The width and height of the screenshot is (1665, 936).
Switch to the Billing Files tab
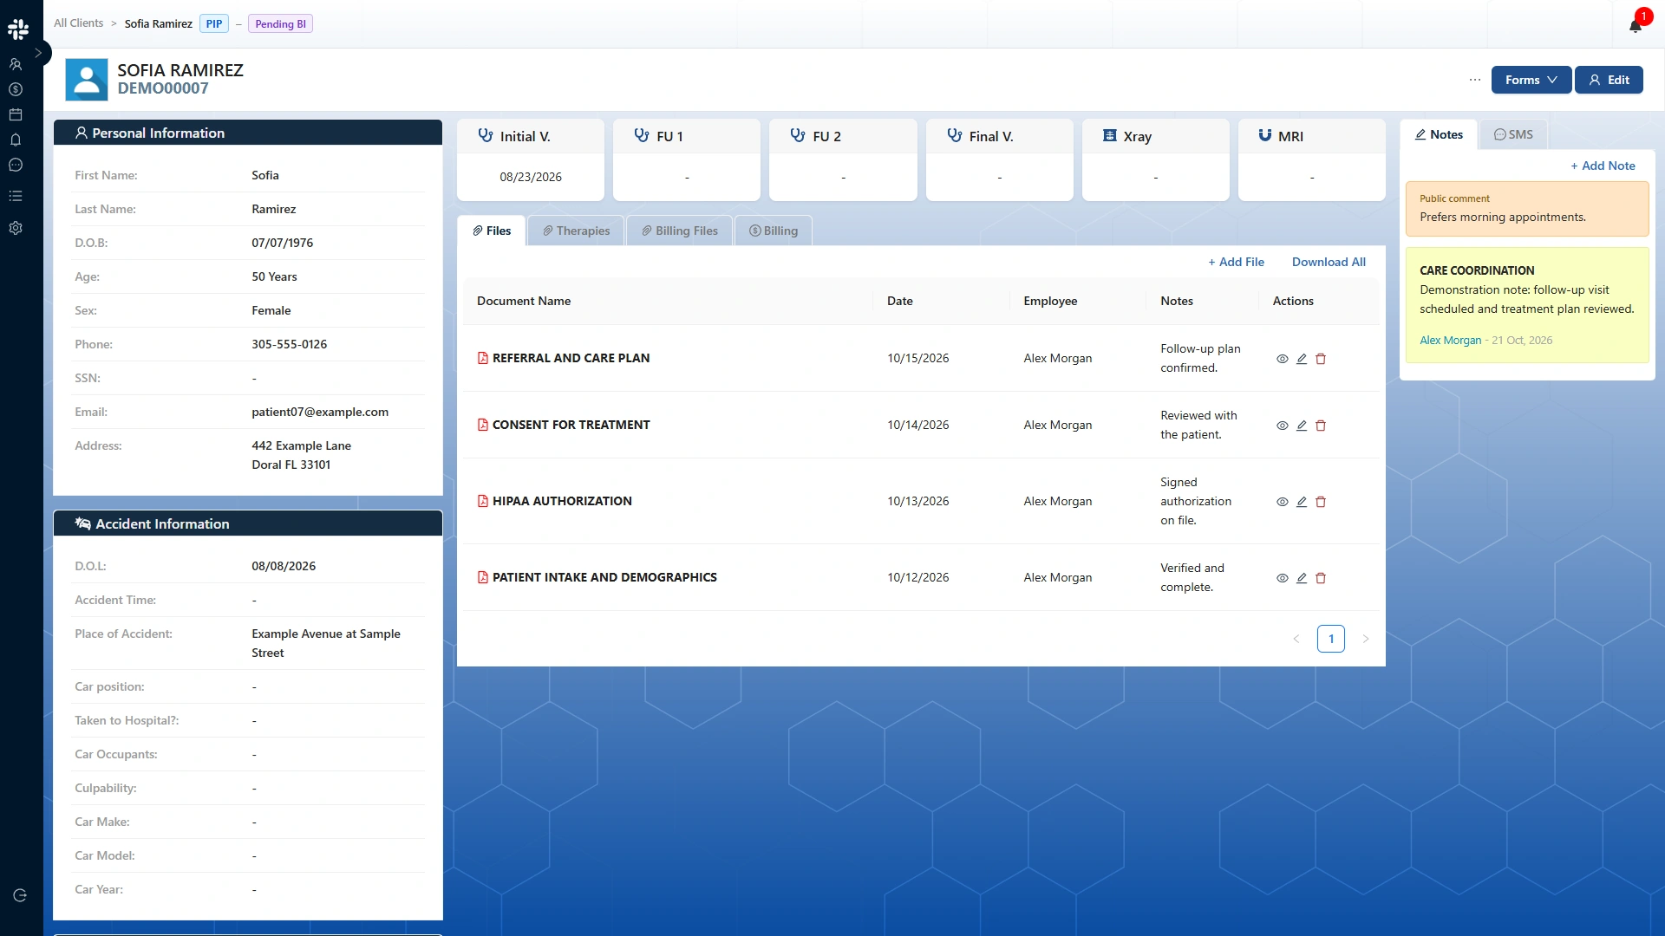680,231
